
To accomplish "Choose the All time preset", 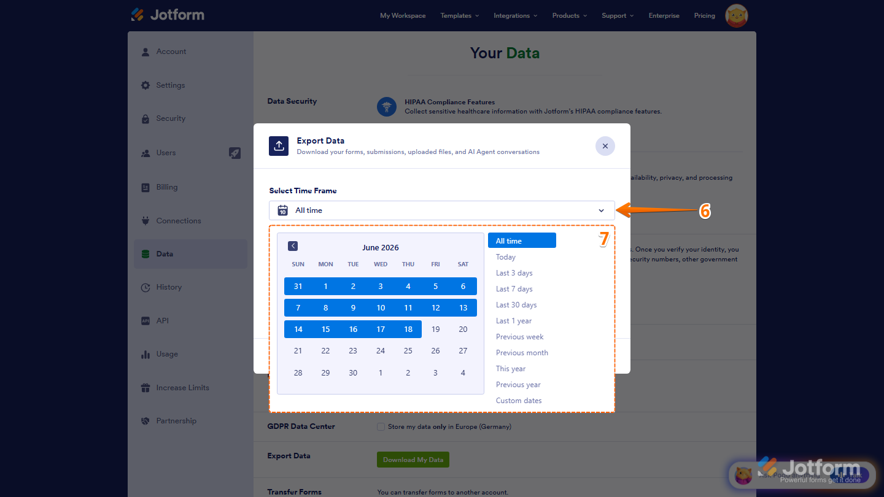I will (x=522, y=241).
